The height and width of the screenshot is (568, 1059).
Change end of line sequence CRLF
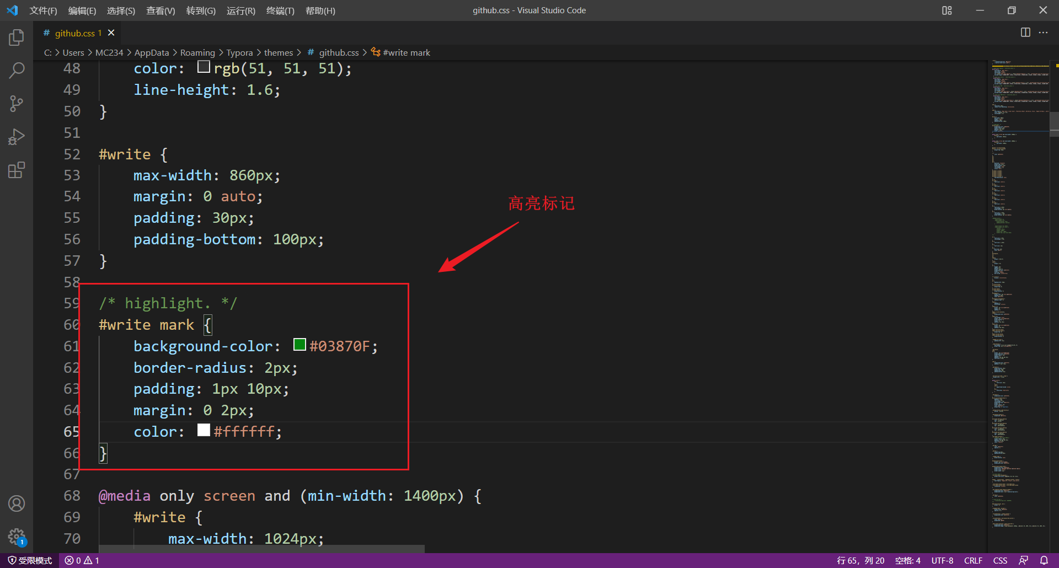(973, 560)
